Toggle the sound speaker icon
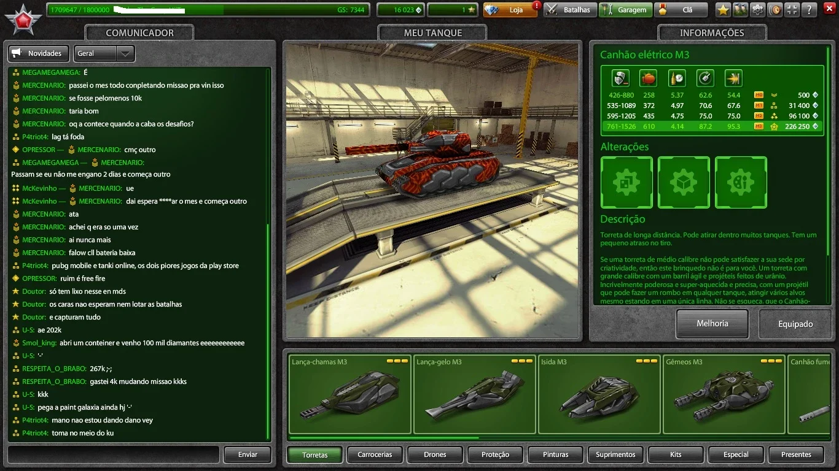Viewport: 839px width, 471px height. [x=775, y=10]
